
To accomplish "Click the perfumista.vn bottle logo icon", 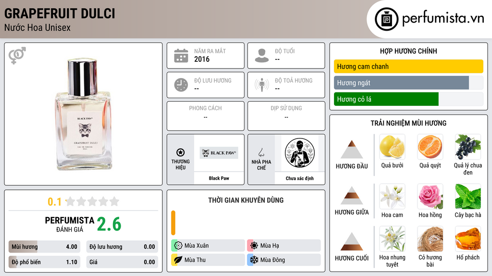I will [x=386, y=19].
